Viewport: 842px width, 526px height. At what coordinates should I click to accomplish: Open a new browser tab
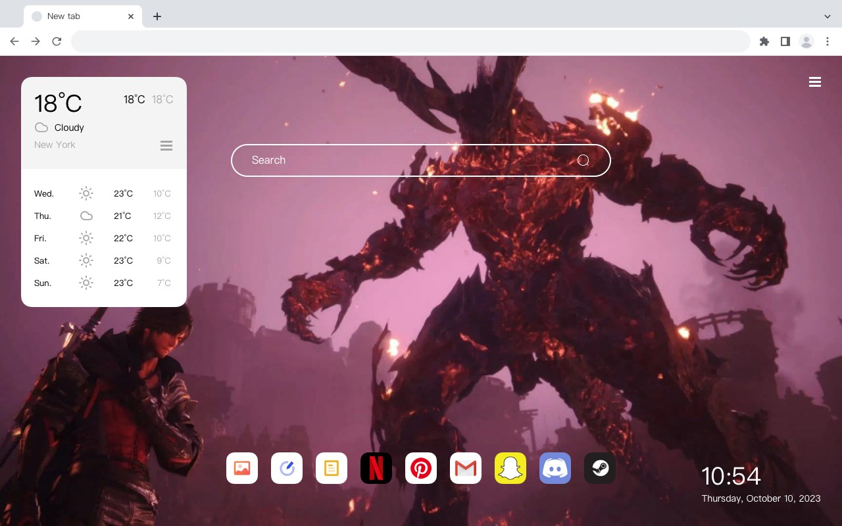(x=157, y=16)
